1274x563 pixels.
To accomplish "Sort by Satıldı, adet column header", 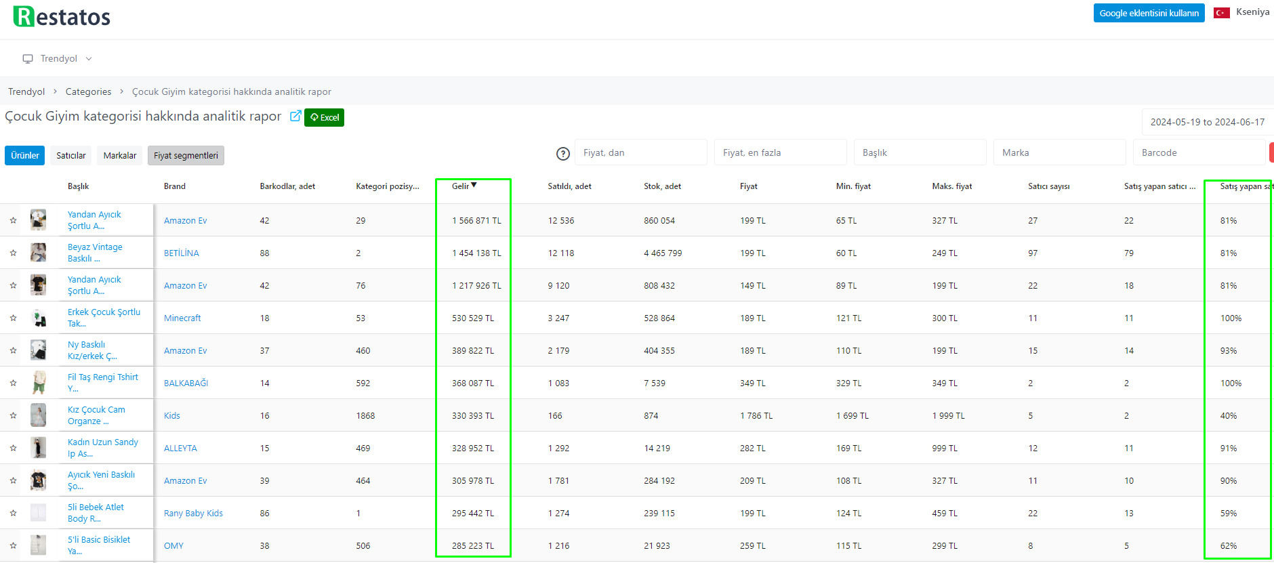I will tap(569, 186).
